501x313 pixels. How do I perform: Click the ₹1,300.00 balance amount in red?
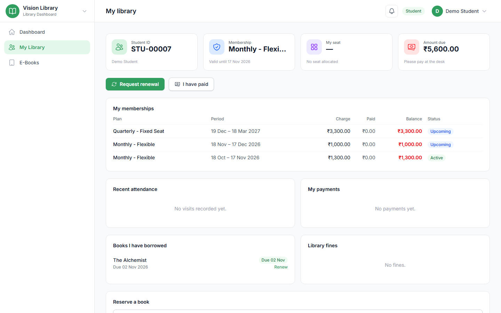(410, 158)
